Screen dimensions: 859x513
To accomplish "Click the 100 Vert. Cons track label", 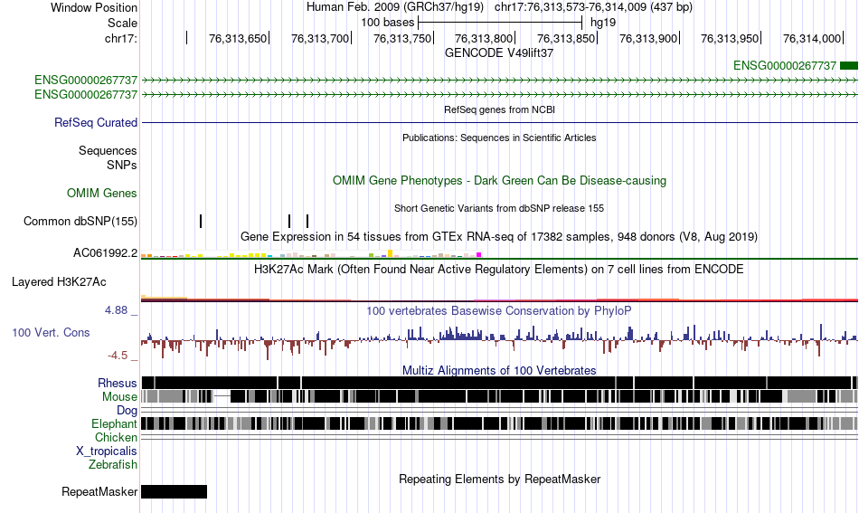I will pyautogui.click(x=51, y=333).
